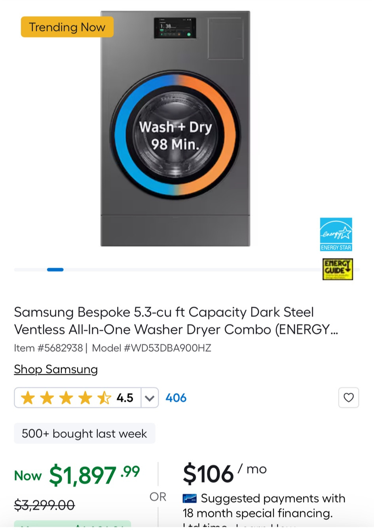
Task: Click the Item #5682938 text
Action: [x=48, y=348]
